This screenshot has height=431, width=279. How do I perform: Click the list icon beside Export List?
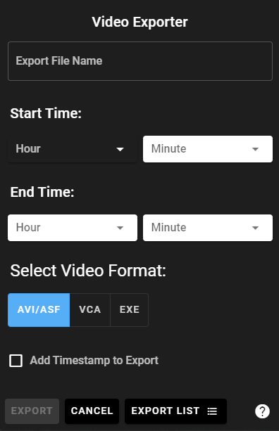(x=212, y=411)
